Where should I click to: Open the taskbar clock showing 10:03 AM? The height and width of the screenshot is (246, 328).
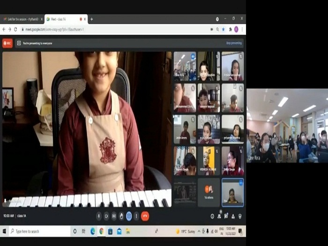tap(231, 231)
